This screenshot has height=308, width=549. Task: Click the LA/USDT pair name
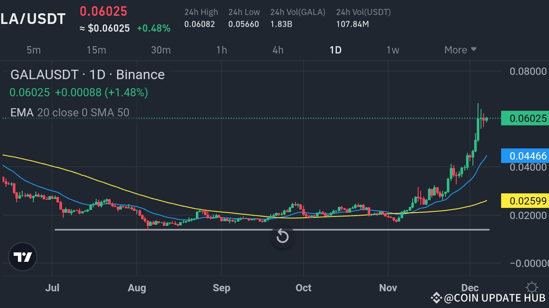tap(33, 19)
